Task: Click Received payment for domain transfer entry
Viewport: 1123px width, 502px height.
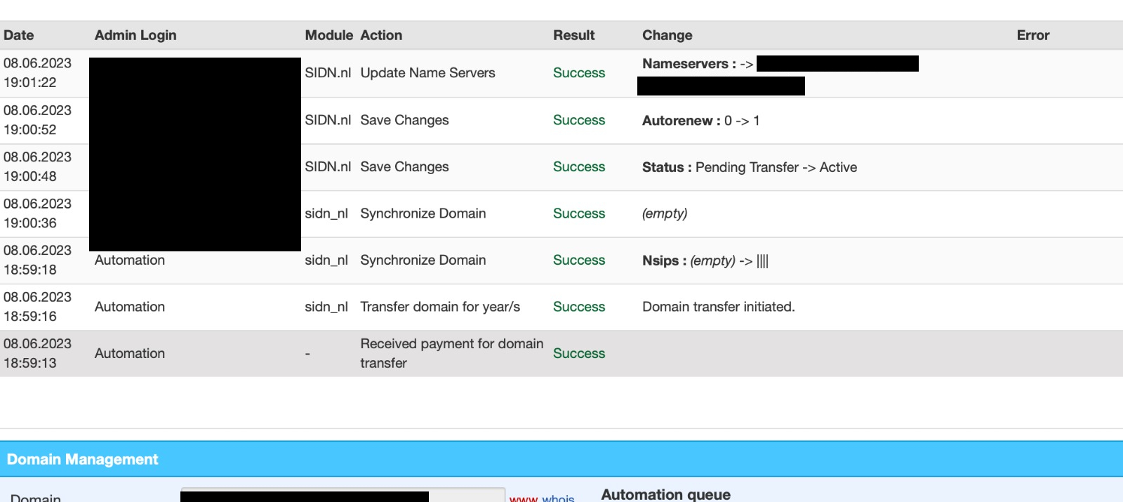Action: [x=451, y=353]
